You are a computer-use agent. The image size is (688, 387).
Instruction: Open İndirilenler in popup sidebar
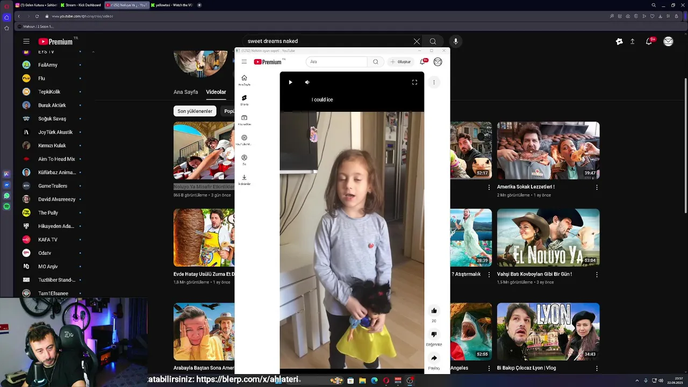[244, 180]
